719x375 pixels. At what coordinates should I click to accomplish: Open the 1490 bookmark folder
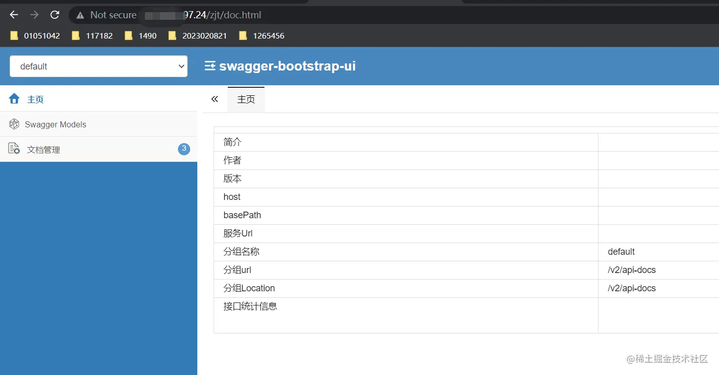pyautogui.click(x=141, y=36)
